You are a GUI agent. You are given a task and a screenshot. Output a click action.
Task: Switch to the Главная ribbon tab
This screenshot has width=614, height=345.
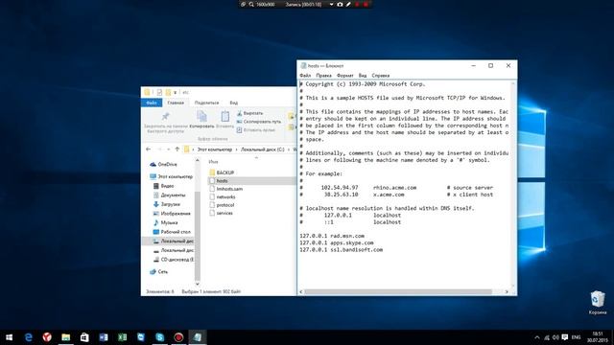coord(176,103)
